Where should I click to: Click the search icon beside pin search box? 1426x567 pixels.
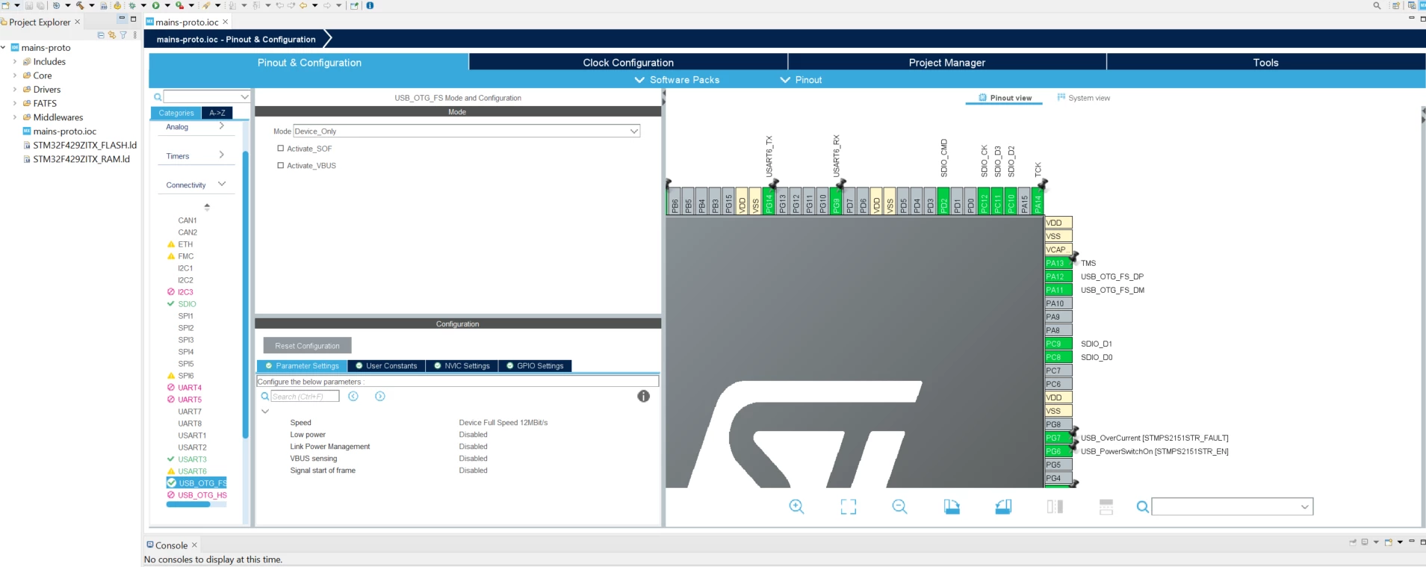click(1142, 506)
